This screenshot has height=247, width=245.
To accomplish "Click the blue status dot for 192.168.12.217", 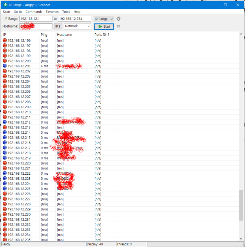I will click(5, 148).
